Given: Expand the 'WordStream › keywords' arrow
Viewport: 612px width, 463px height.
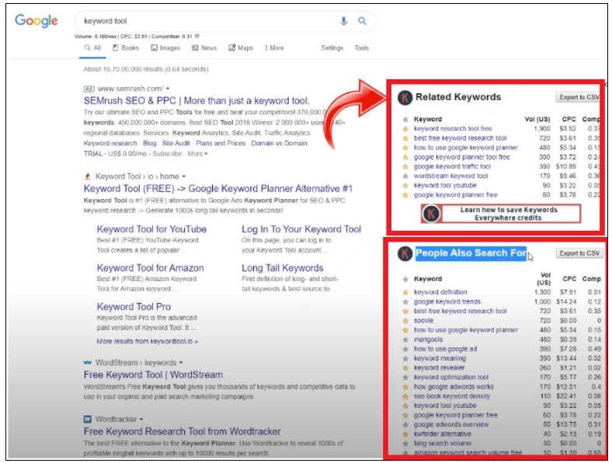Looking at the screenshot, I should coord(181,363).
